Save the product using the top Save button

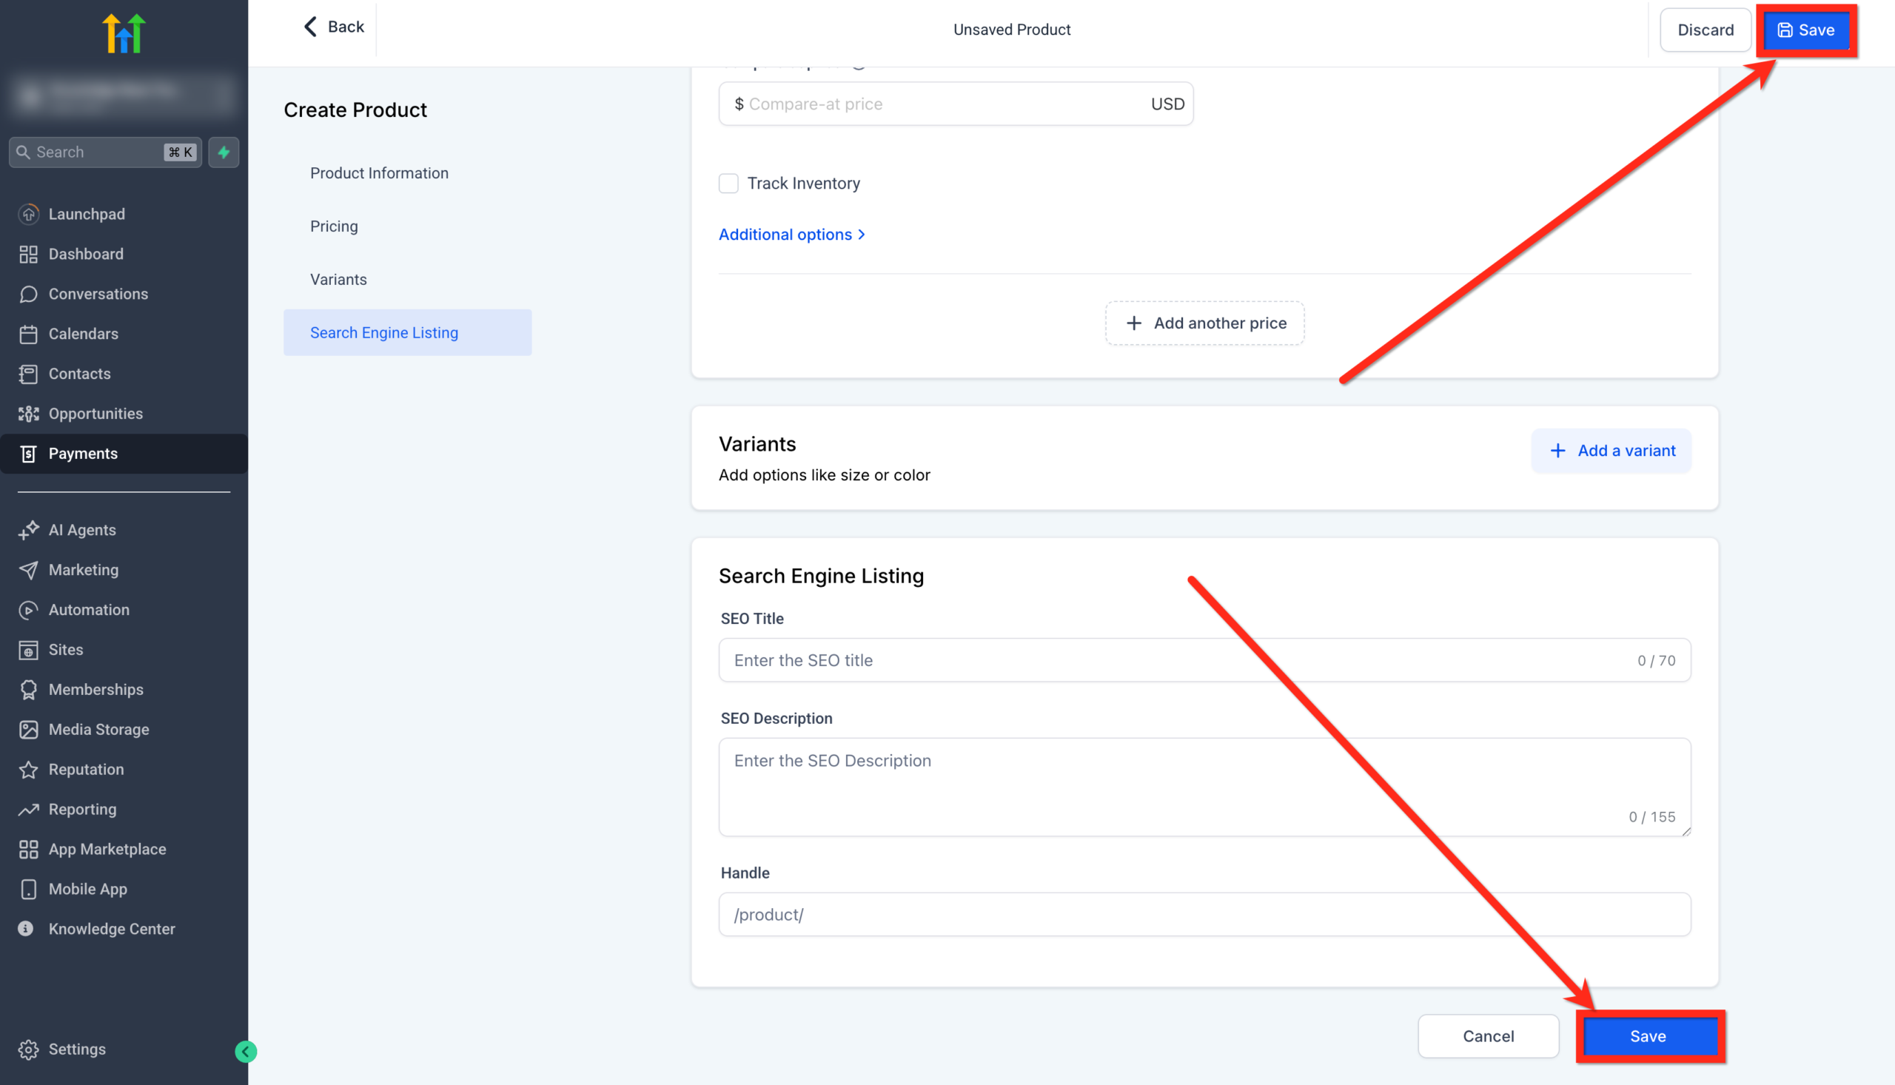(1806, 30)
